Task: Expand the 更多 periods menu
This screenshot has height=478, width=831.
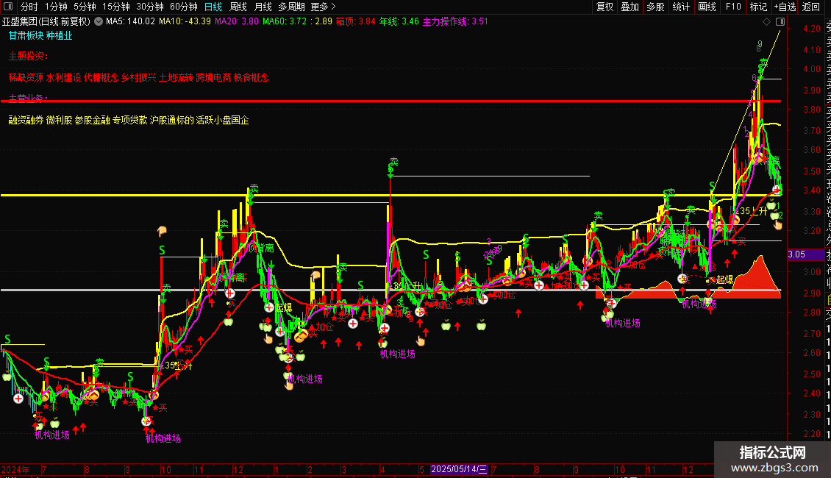Action: (324, 7)
